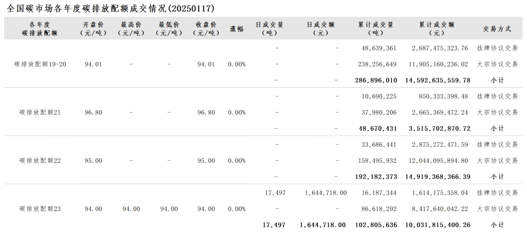Screen dimensions: 527x233
Task: Select the 日成交量 column header
Action: click(270, 29)
